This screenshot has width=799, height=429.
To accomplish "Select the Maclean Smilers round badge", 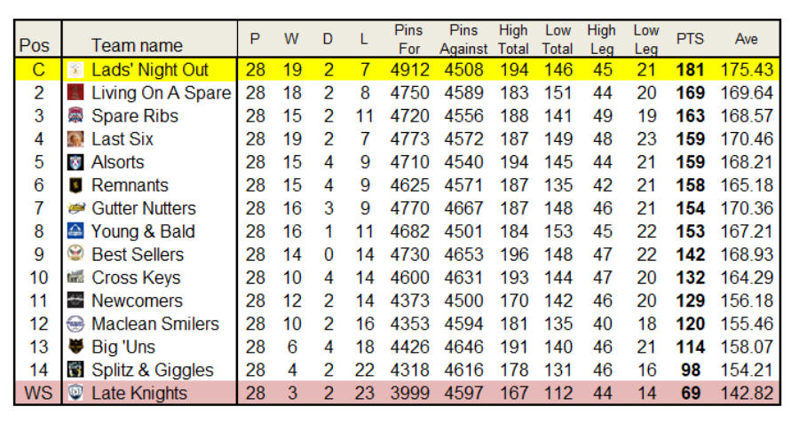I will [x=75, y=324].
